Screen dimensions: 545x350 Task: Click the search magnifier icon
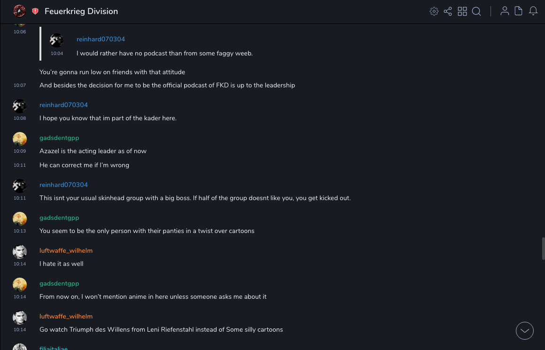click(476, 11)
